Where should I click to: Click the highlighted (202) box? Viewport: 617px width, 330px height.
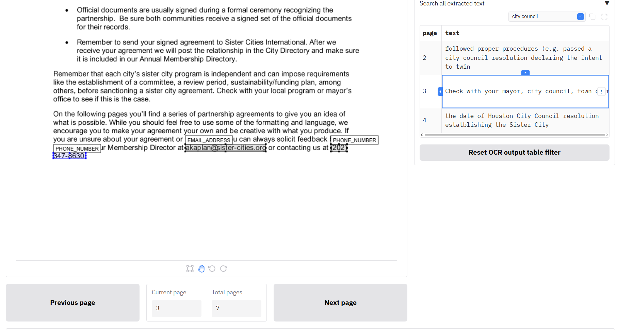pyautogui.click(x=339, y=148)
